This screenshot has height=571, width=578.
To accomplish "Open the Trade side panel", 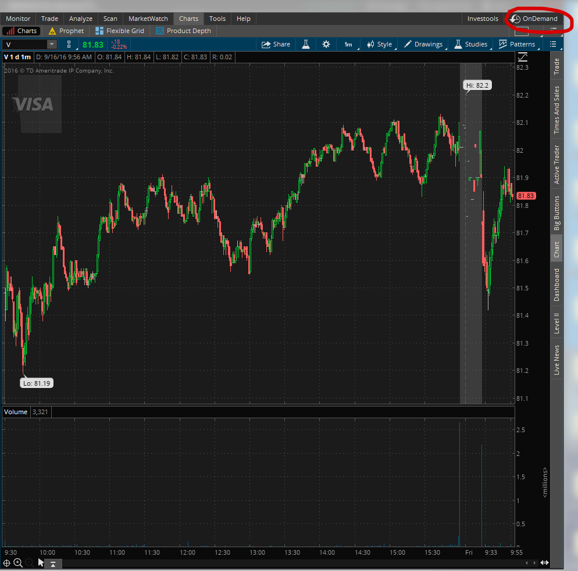I will tap(556, 66).
